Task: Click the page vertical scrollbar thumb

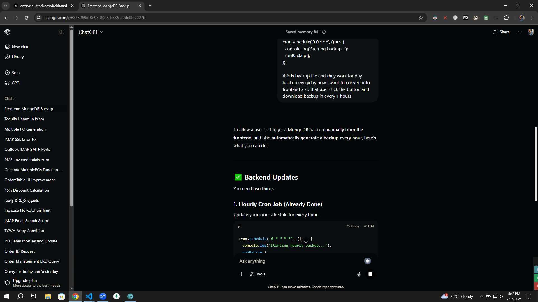Action: pyautogui.click(x=536, y=164)
